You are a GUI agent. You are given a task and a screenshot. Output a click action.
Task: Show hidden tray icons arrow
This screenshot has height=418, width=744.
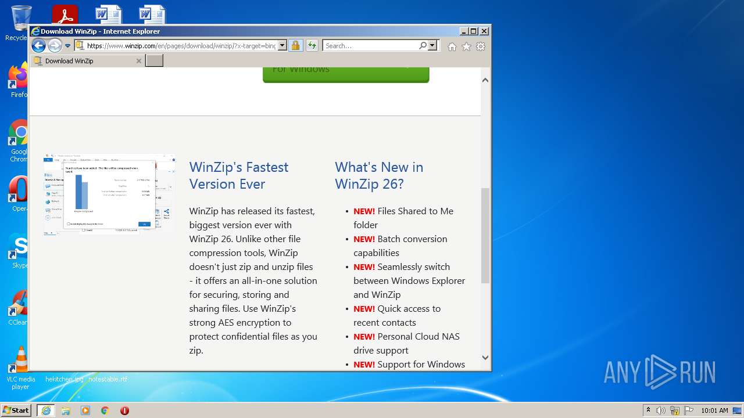tap(648, 410)
